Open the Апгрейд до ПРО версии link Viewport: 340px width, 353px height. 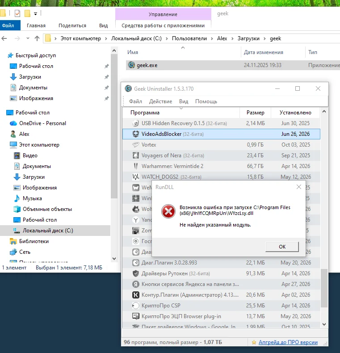[288, 342]
